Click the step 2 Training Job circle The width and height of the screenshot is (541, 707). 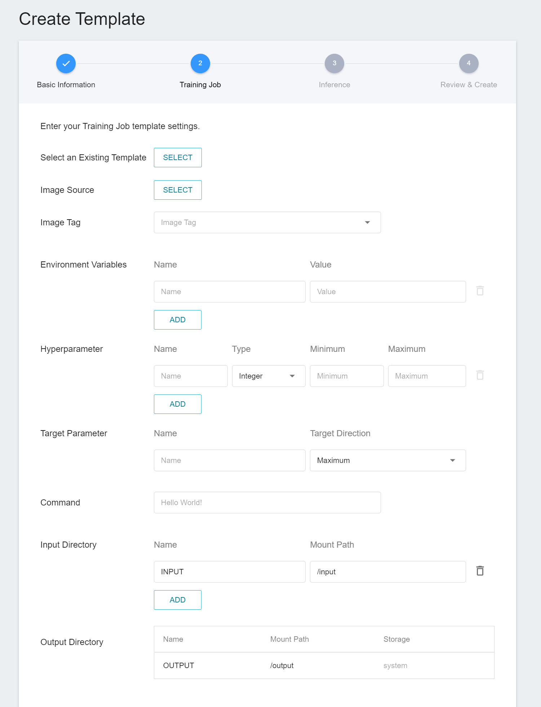pyautogui.click(x=200, y=63)
